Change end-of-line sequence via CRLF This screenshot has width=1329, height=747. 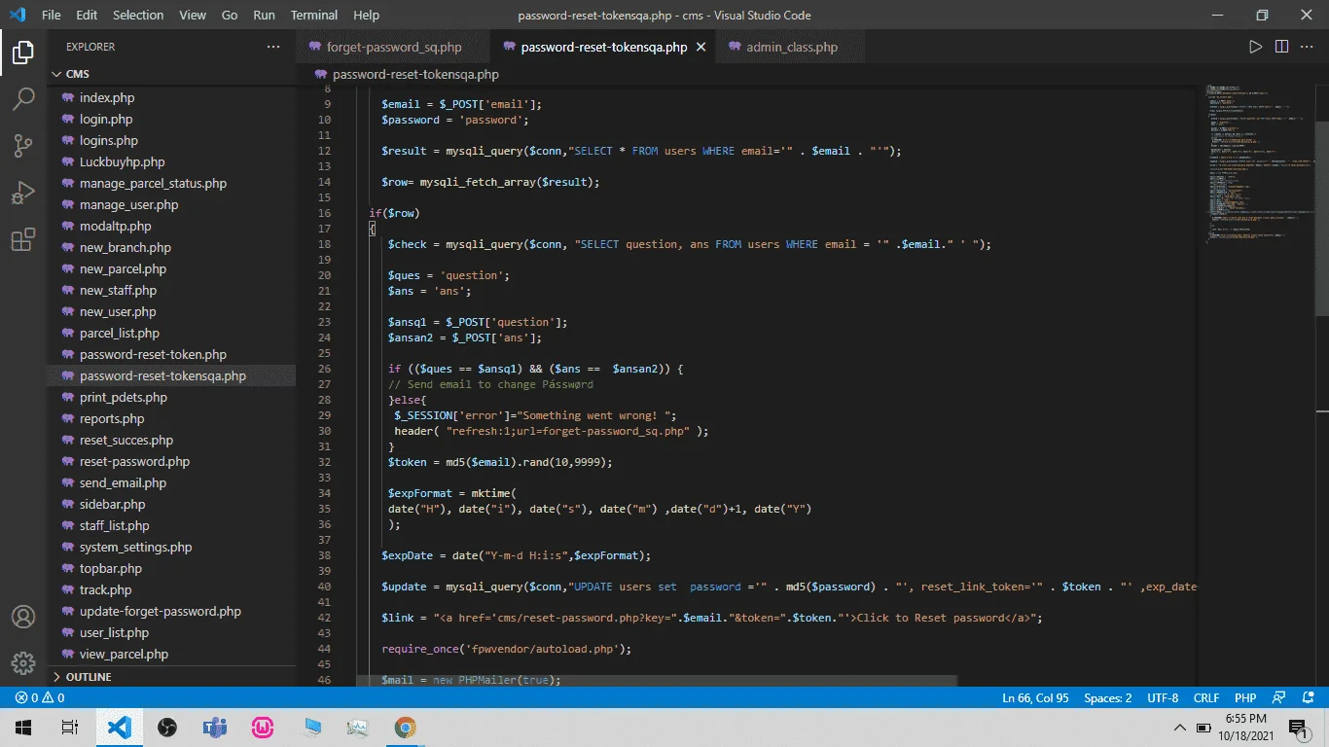pos(1206,697)
